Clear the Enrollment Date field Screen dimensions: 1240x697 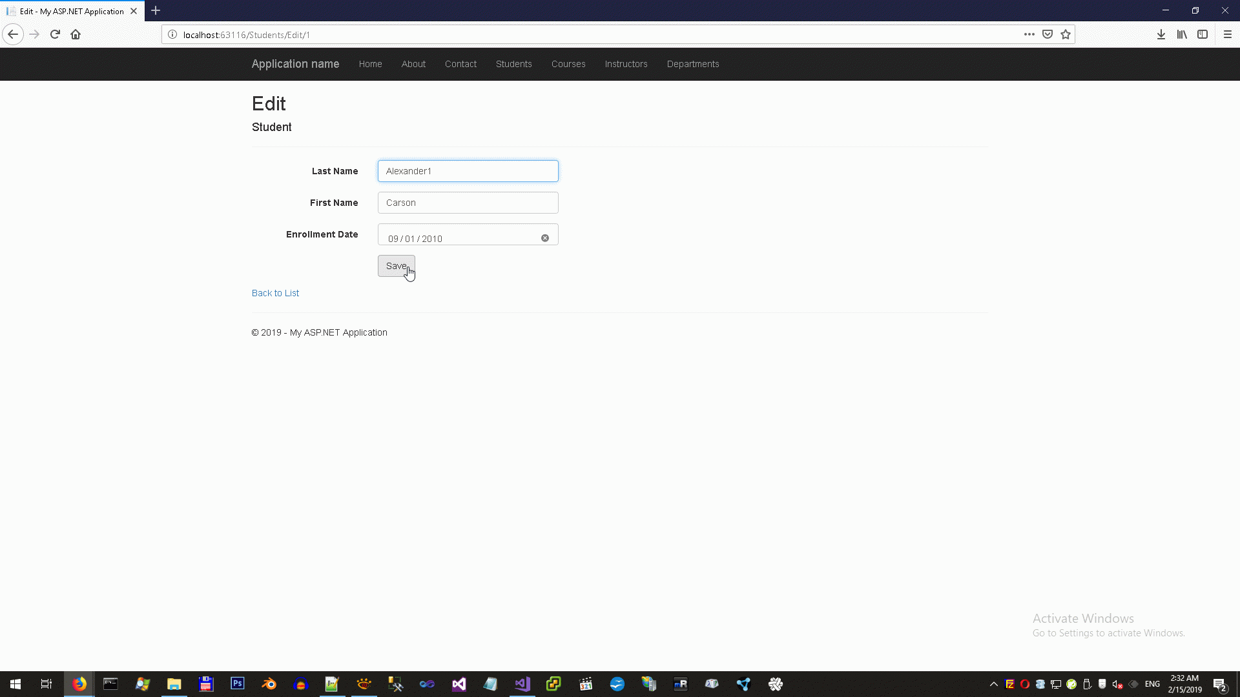coord(545,238)
